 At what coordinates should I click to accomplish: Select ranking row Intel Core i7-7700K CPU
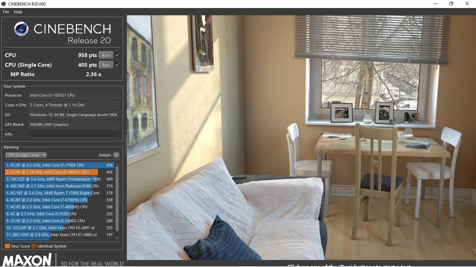tap(59, 165)
